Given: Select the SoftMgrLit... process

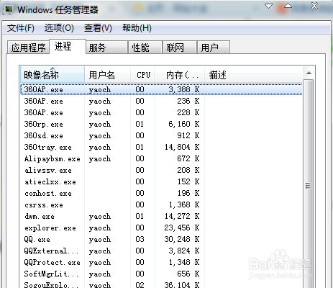Looking at the screenshot, I should (161, 274).
